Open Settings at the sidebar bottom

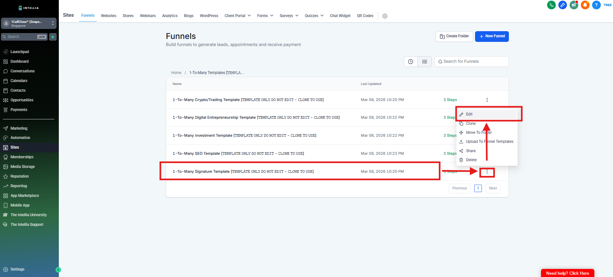[17, 269]
